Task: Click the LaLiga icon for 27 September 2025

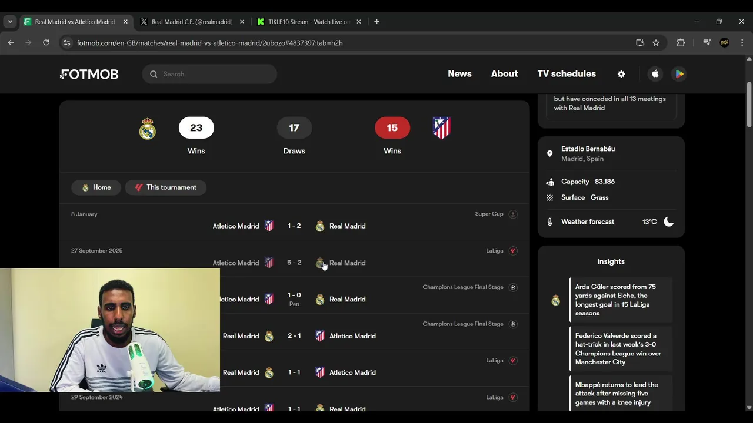Action: [513, 251]
